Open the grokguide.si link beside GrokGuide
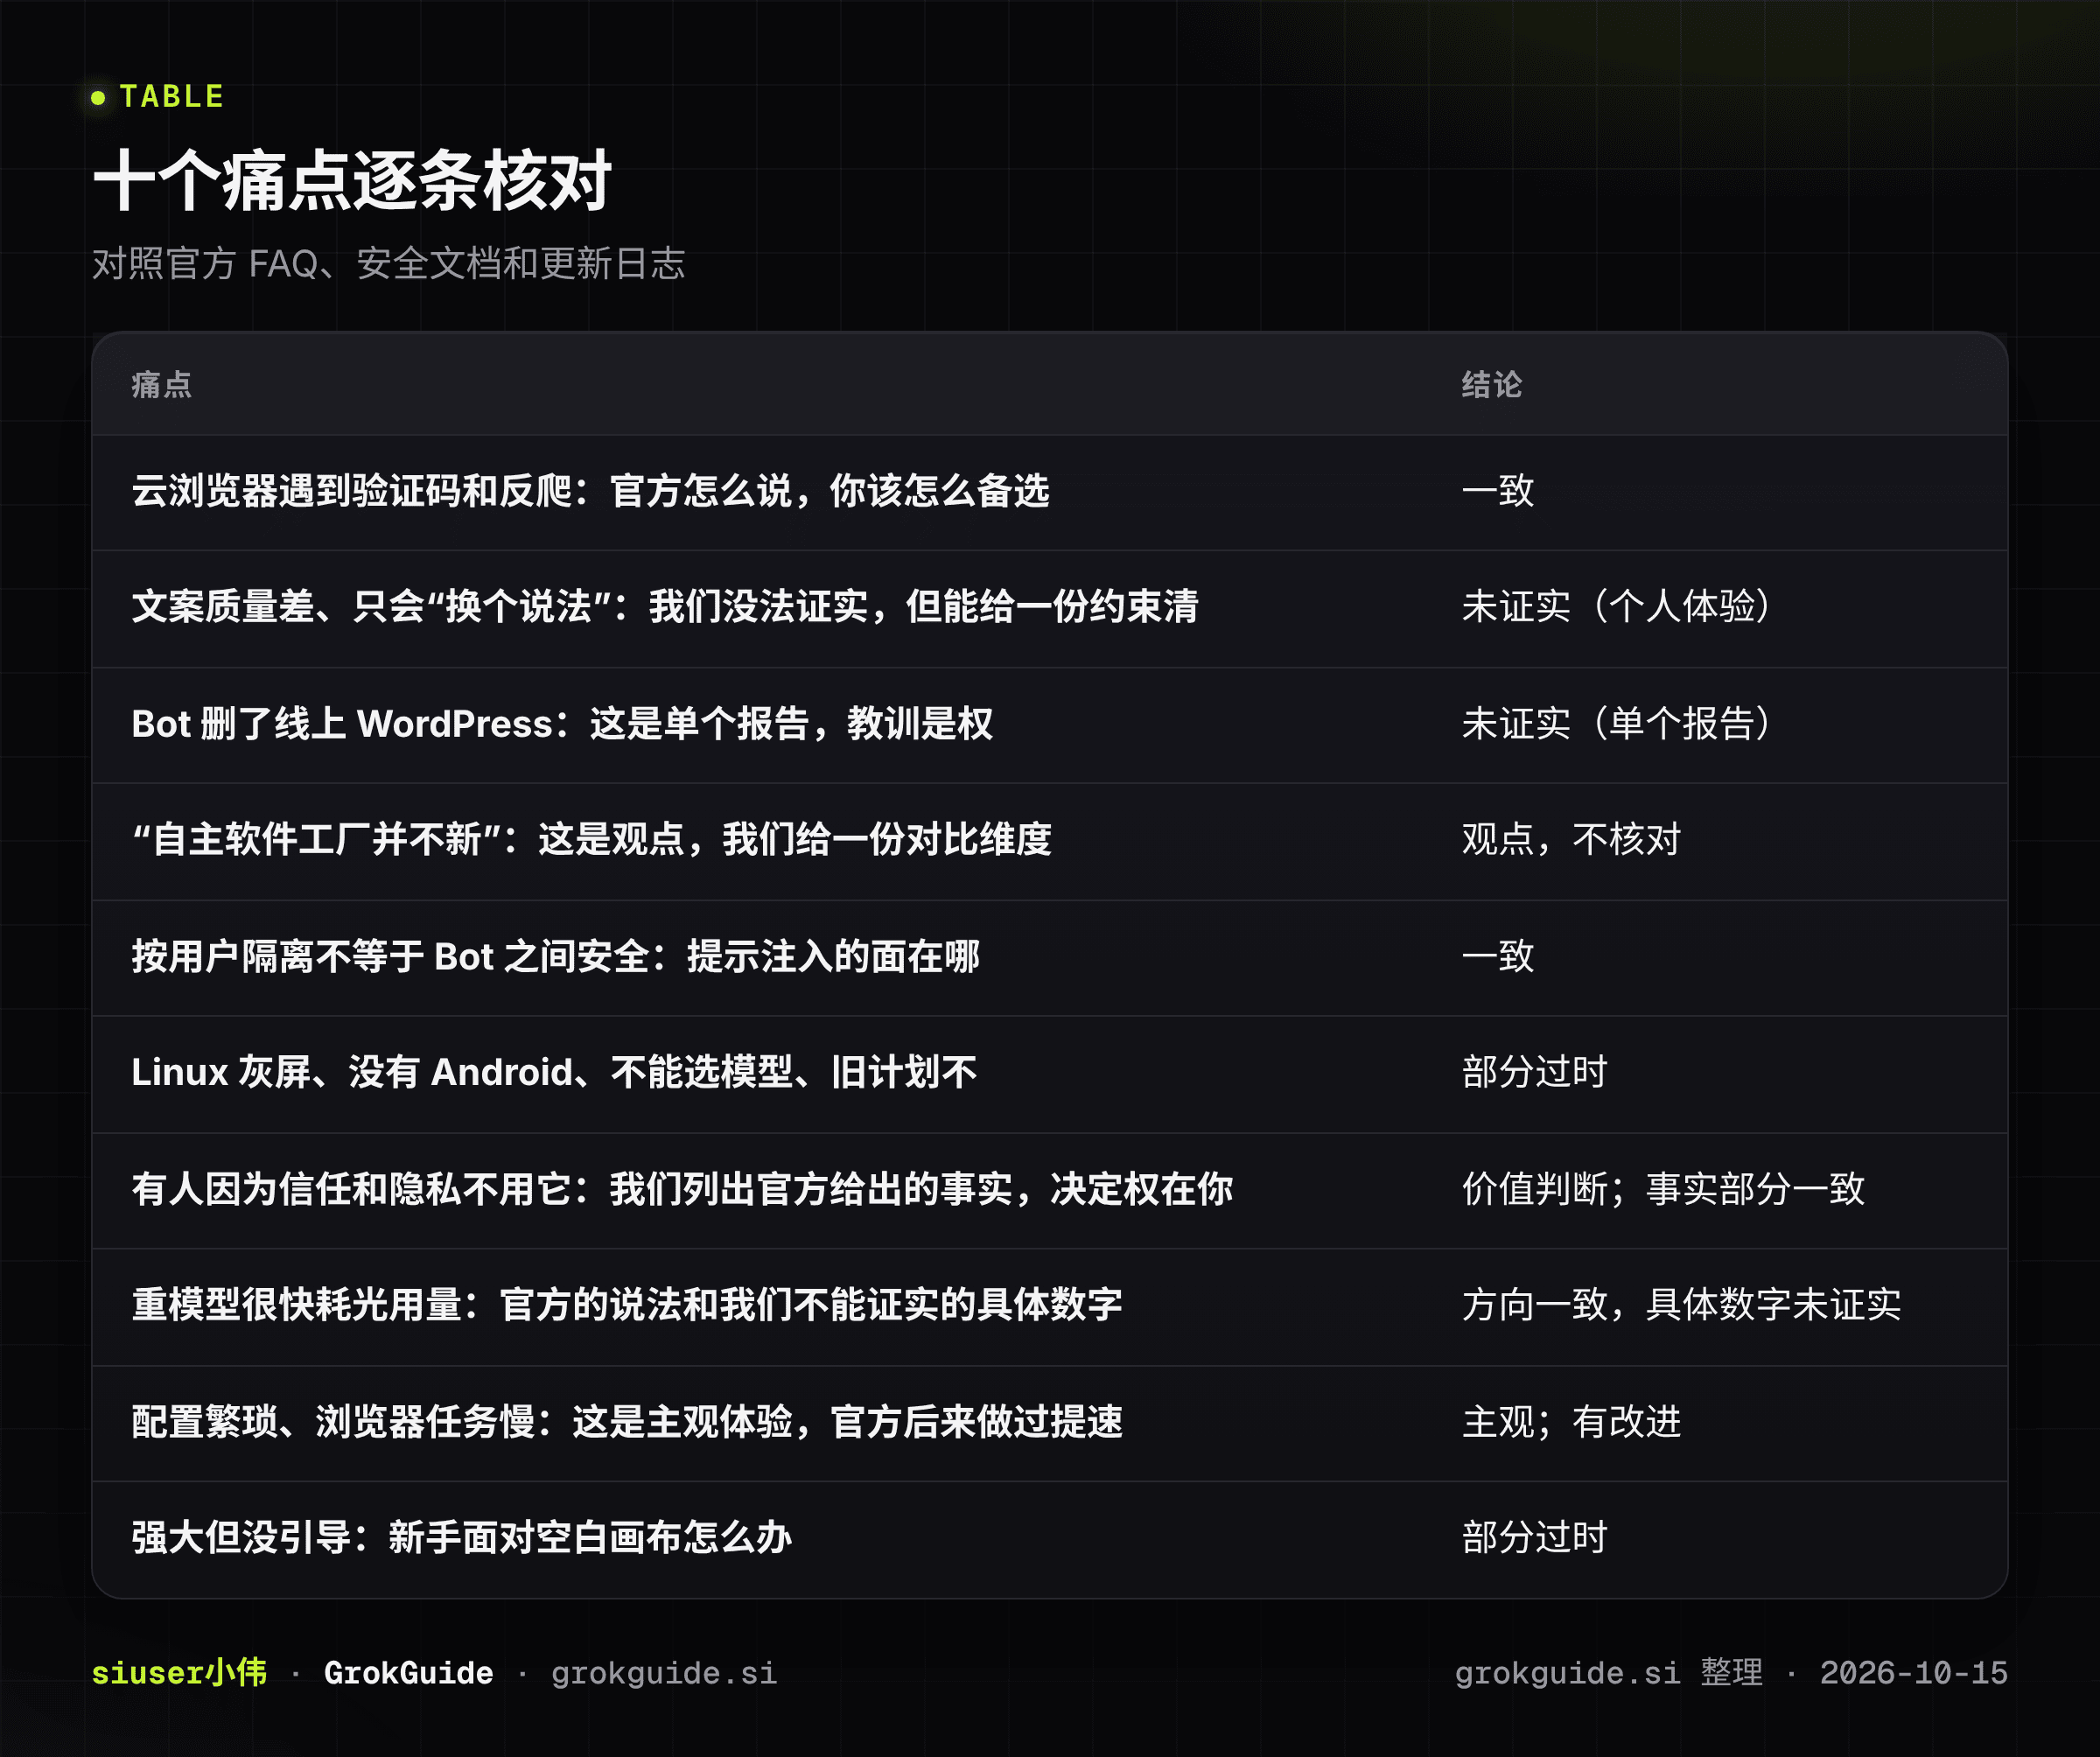This screenshot has width=2100, height=1757. [664, 1673]
